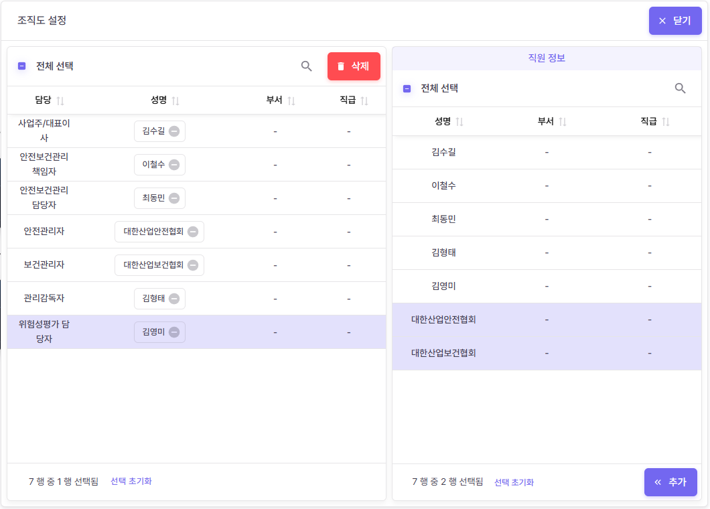The width and height of the screenshot is (710, 509).
Task: Remove 대한산업안전협회 chip with minus icon
Action: (193, 232)
